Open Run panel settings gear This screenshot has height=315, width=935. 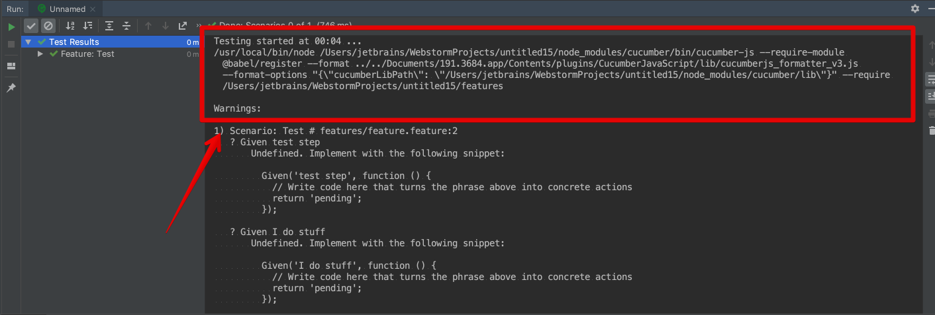pos(915,9)
